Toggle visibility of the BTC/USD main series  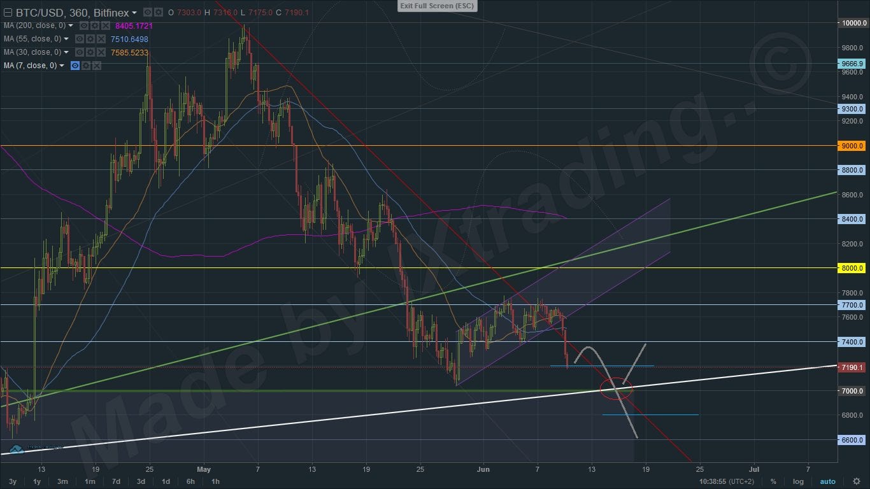147,12
